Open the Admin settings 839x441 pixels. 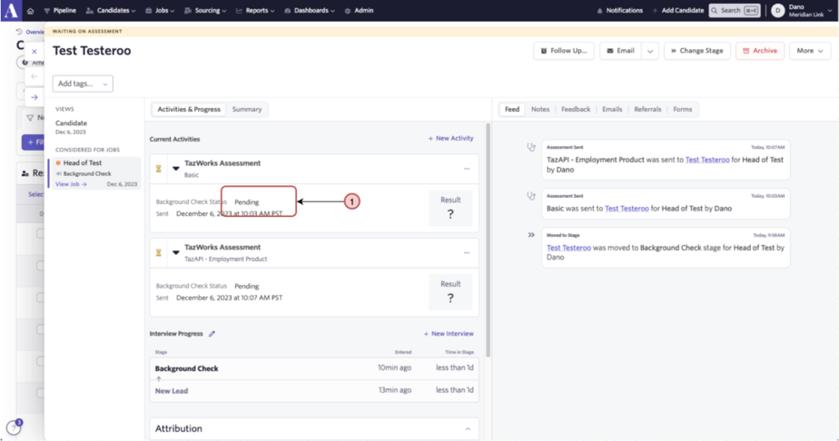pyautogui.click(x=359, y=11)
